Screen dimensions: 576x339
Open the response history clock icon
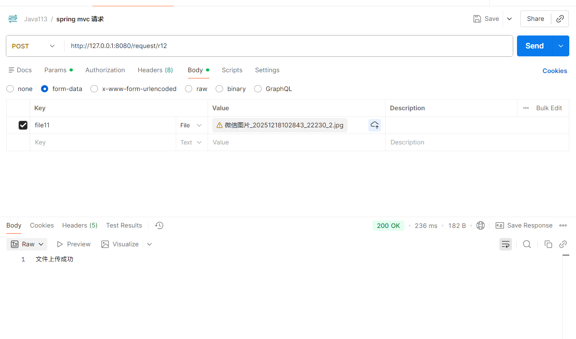(159, 225)
